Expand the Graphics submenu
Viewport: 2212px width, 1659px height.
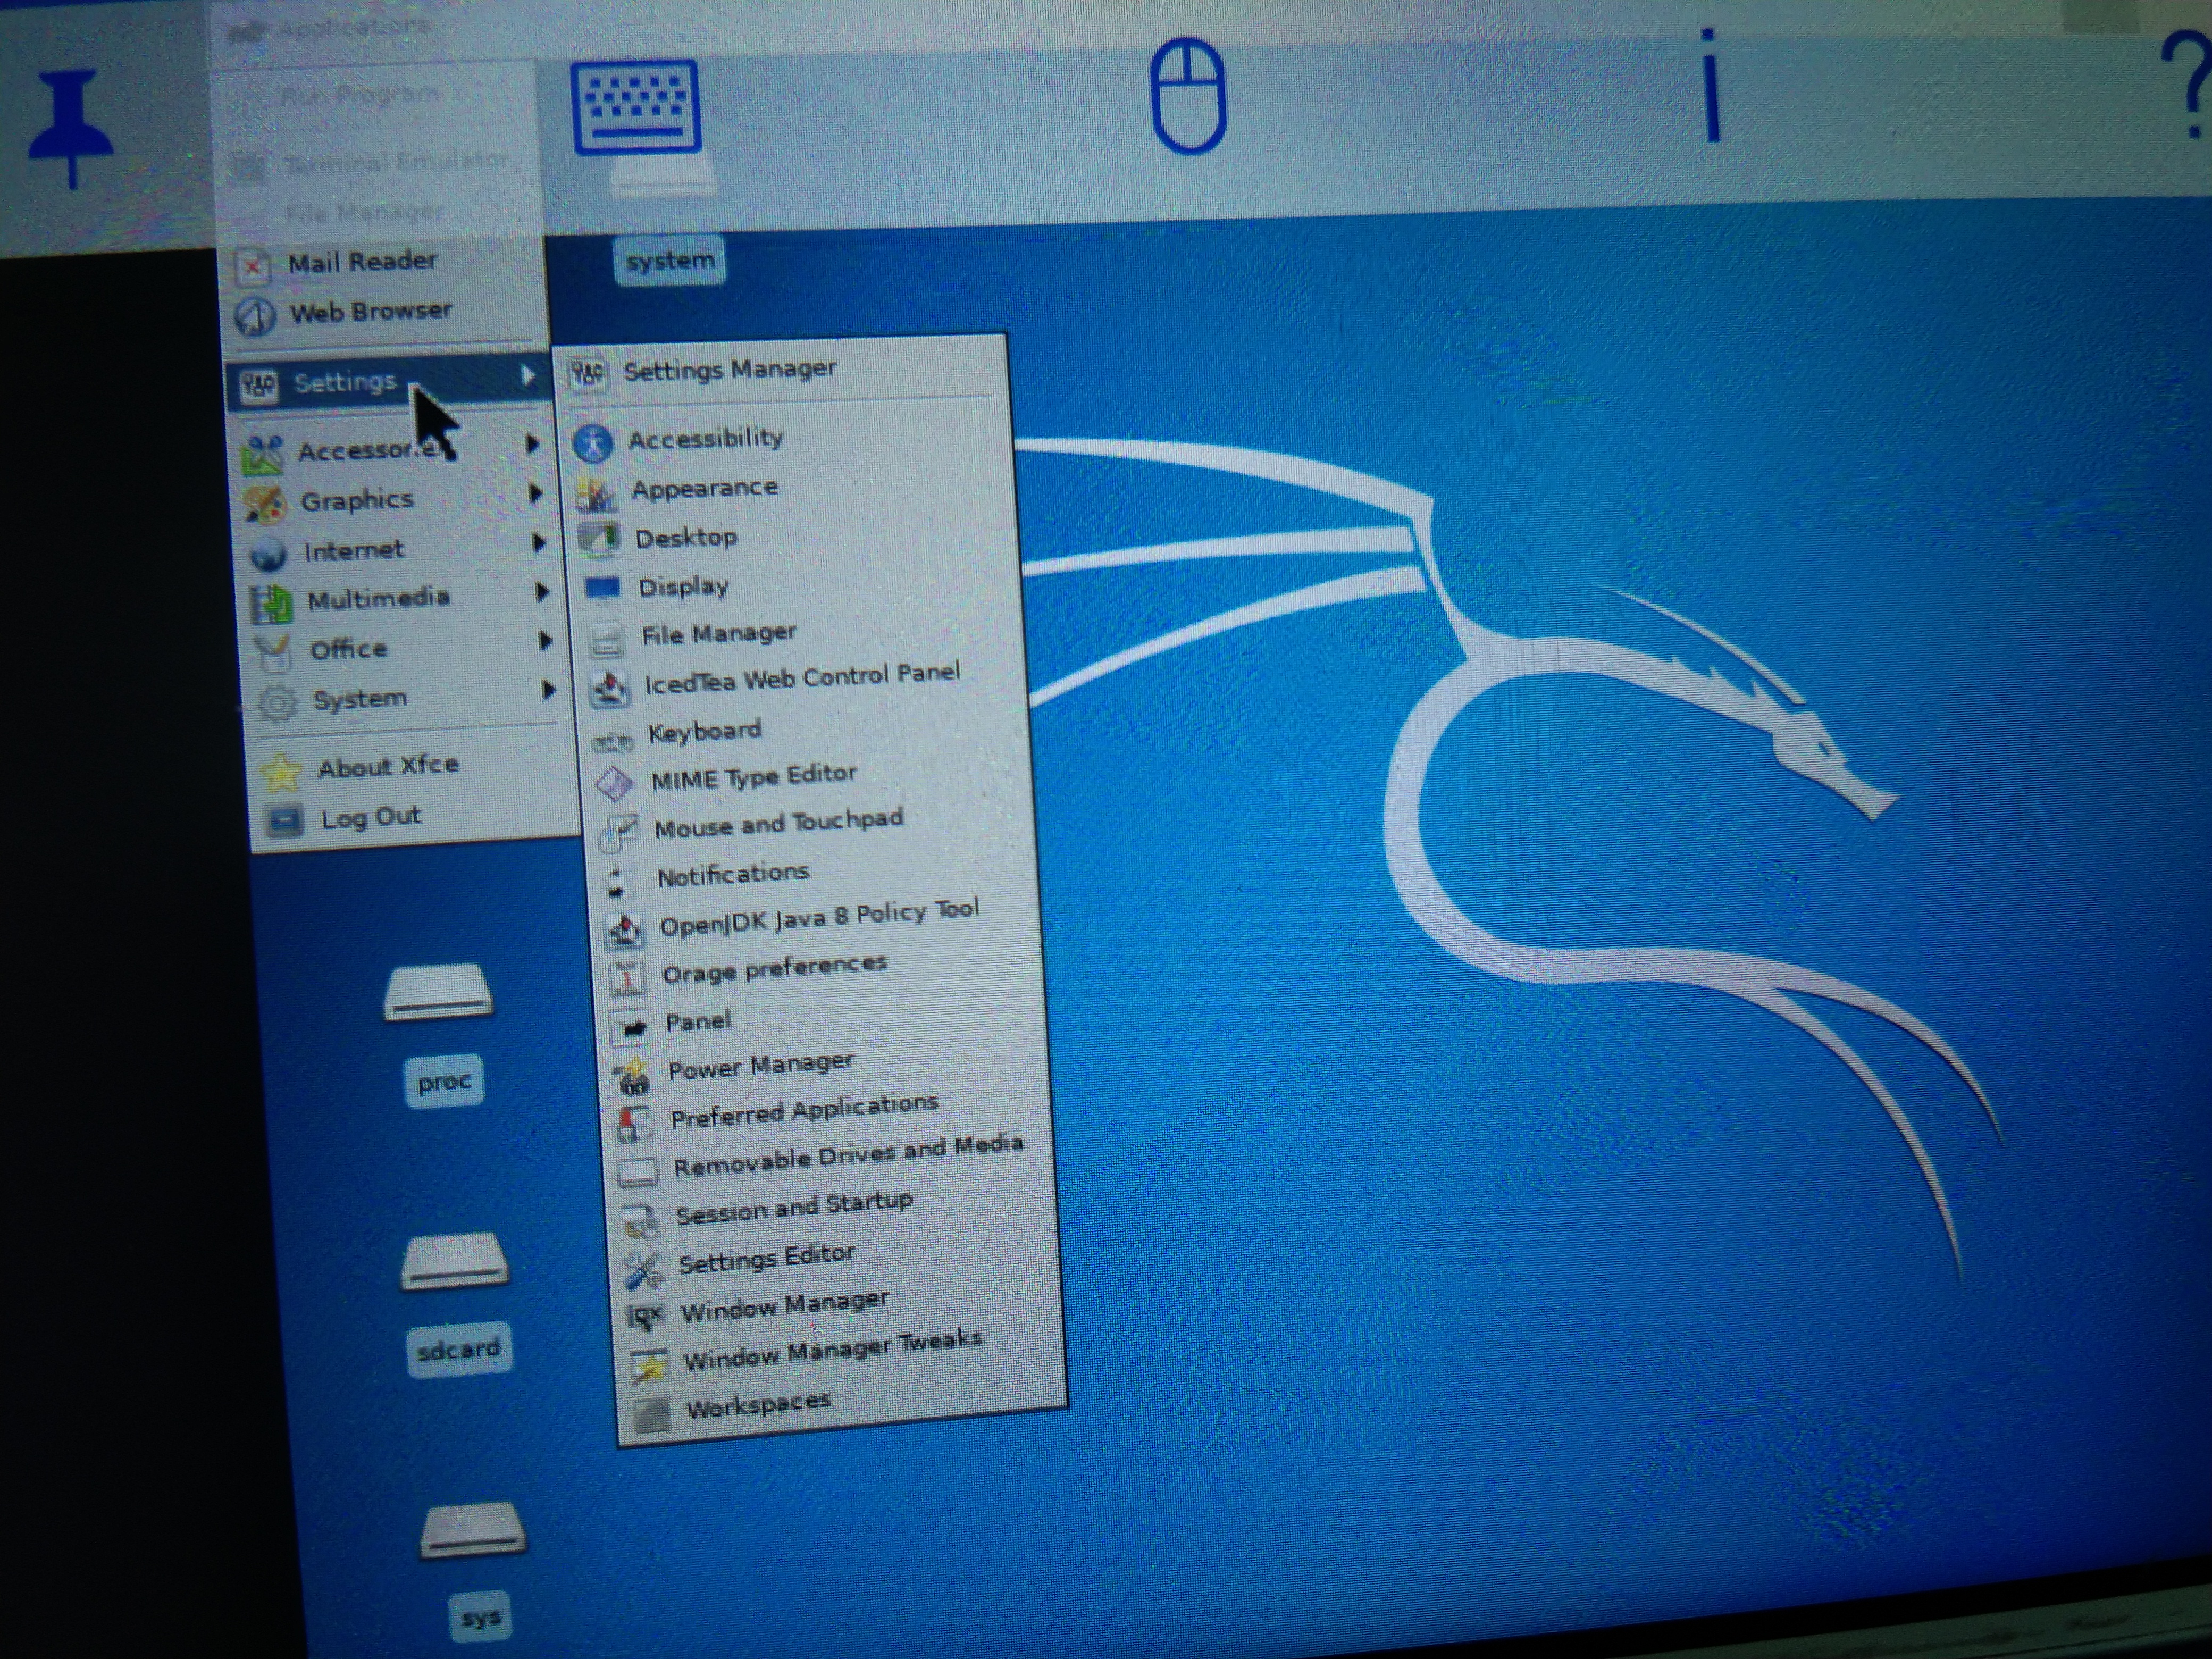pyautogui.click(x=357, y=500)
